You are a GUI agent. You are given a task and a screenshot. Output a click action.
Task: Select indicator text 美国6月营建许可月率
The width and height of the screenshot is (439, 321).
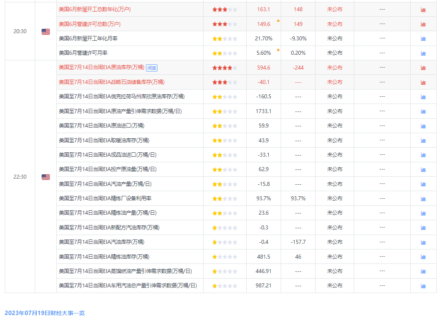pos(83,53)
